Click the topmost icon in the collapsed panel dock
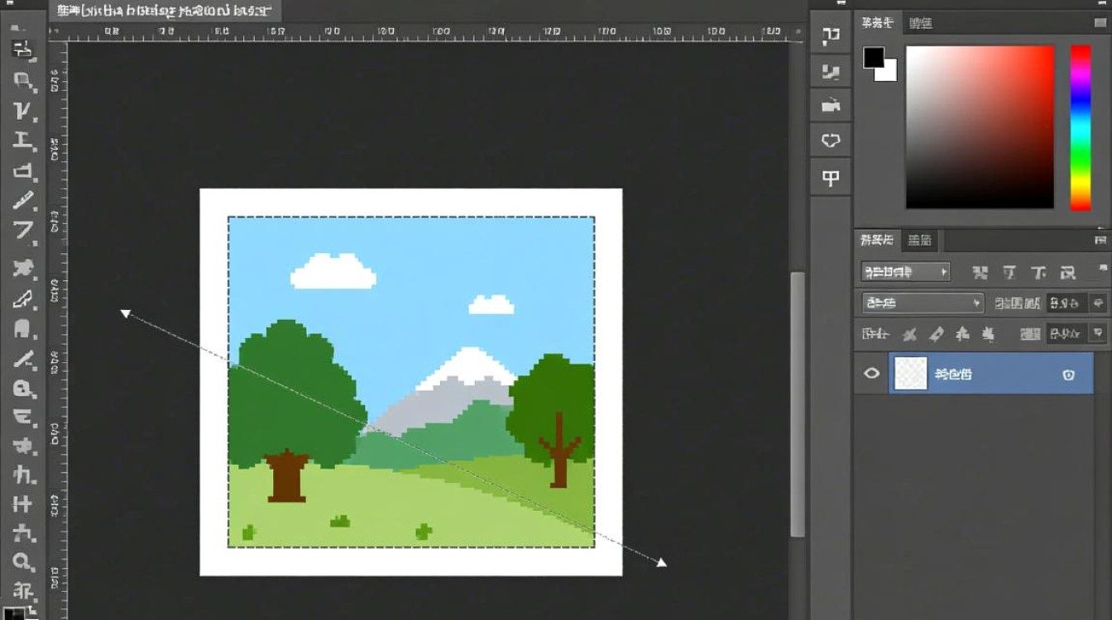This screenshot has height=620, width=1112. [x=830, y=35]
